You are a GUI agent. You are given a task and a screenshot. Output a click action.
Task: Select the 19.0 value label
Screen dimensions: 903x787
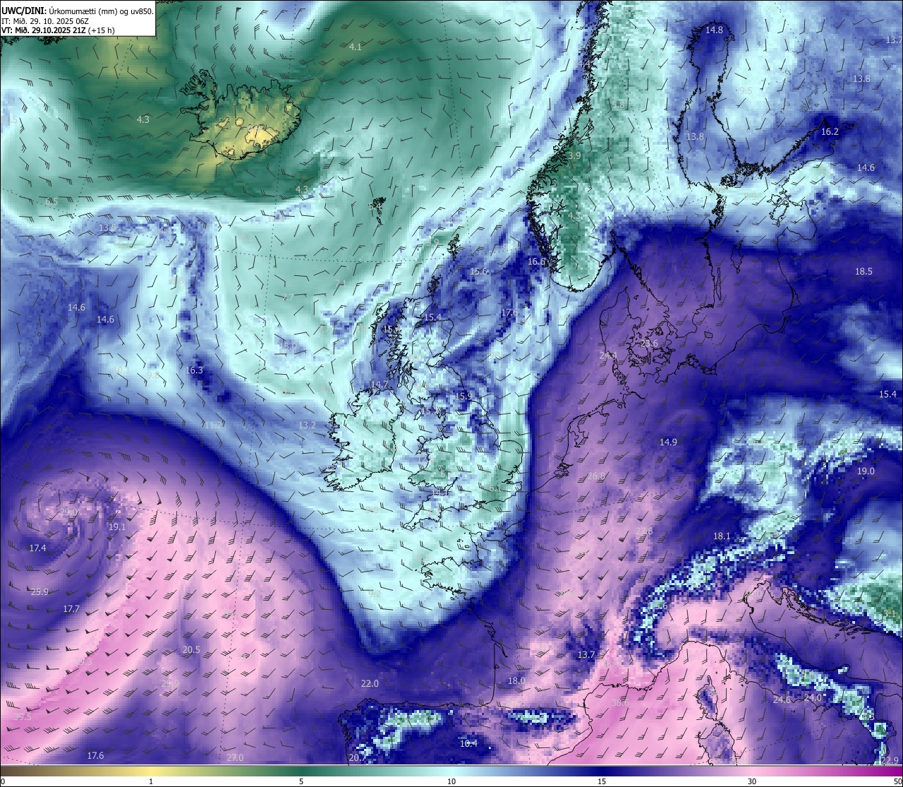click(866, 471)
